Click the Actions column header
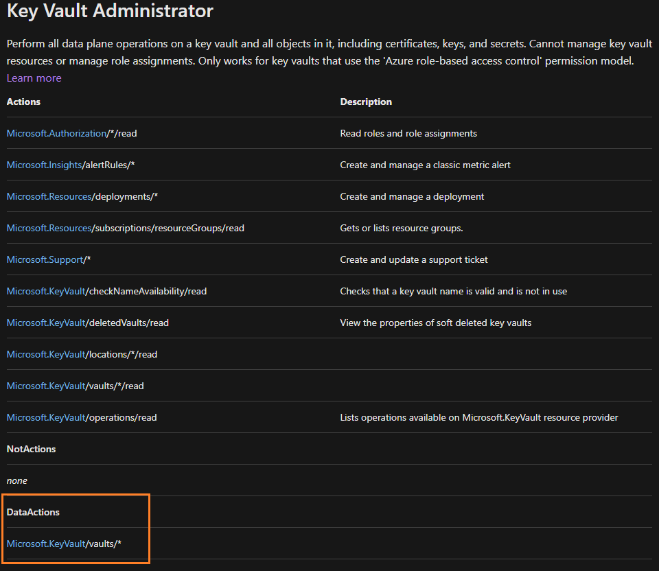659x571 pixels. [x=23, y=102]
